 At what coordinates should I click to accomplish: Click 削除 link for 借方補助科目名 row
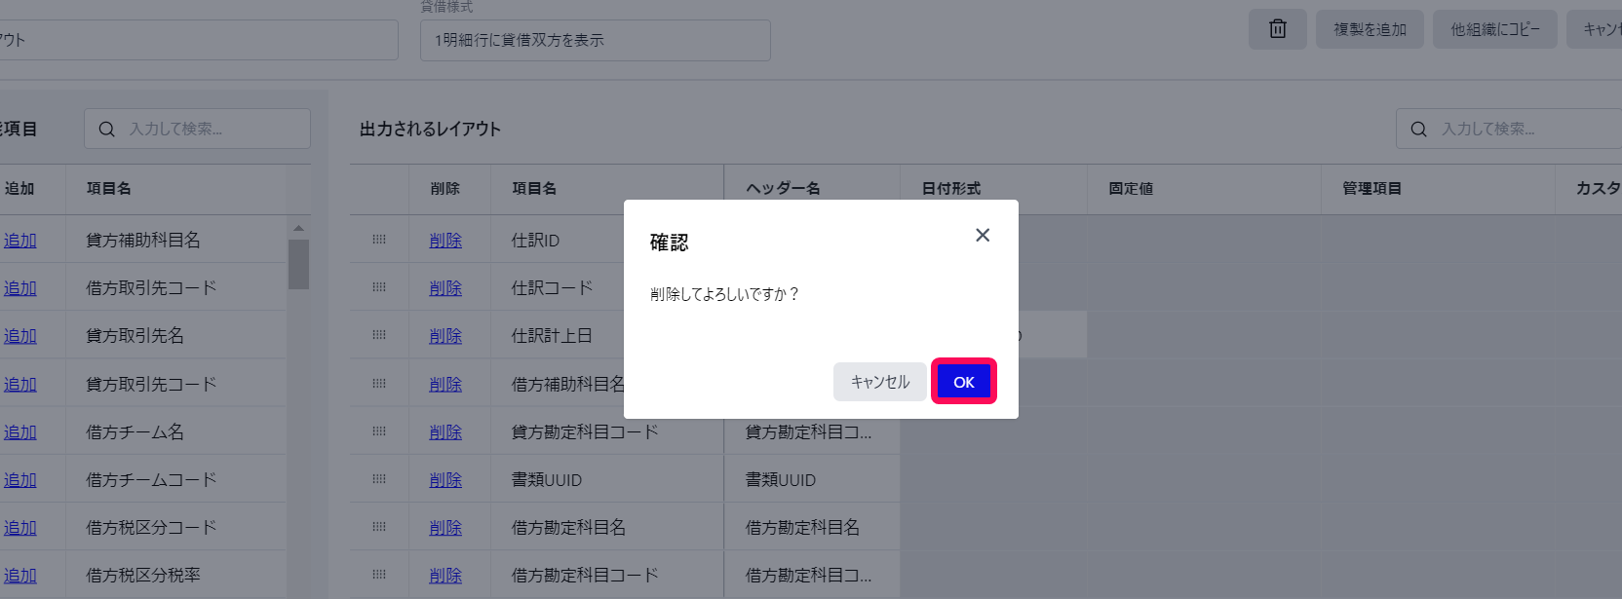point(445,384)
